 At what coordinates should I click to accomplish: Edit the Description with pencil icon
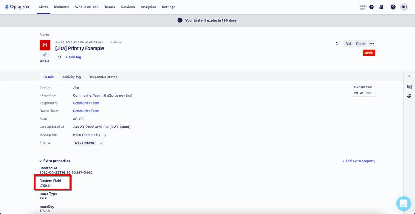pyautogui.click(x=105, y=135)
